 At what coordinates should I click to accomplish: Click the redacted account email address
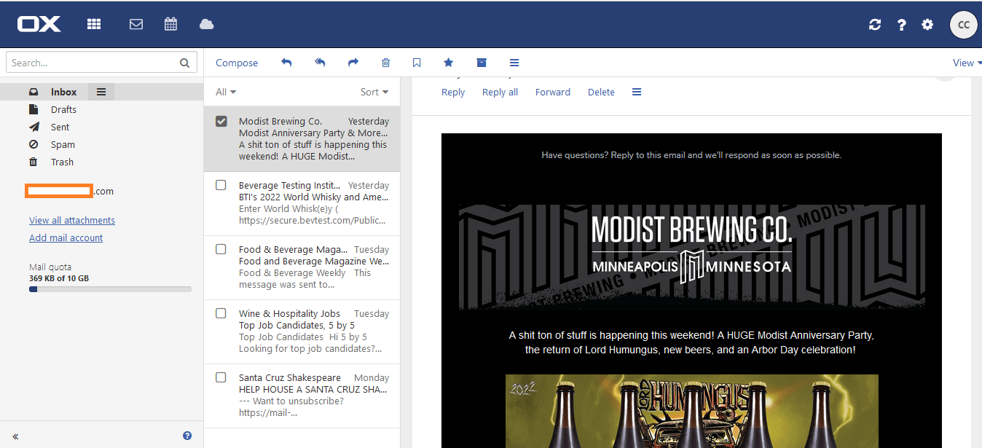pos(69,191)
